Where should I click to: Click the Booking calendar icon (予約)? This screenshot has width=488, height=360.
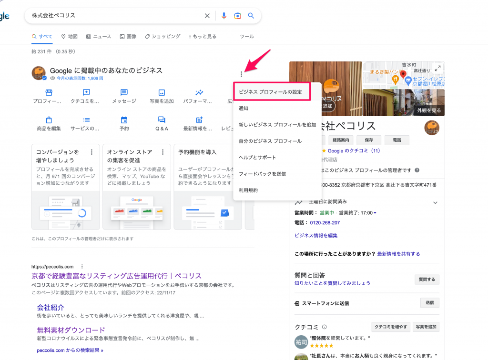pyautogui.click(x=124, y=120)
